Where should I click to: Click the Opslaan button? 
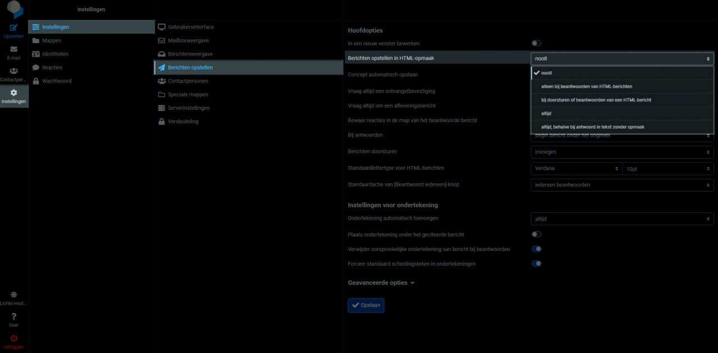pos(366,305)
